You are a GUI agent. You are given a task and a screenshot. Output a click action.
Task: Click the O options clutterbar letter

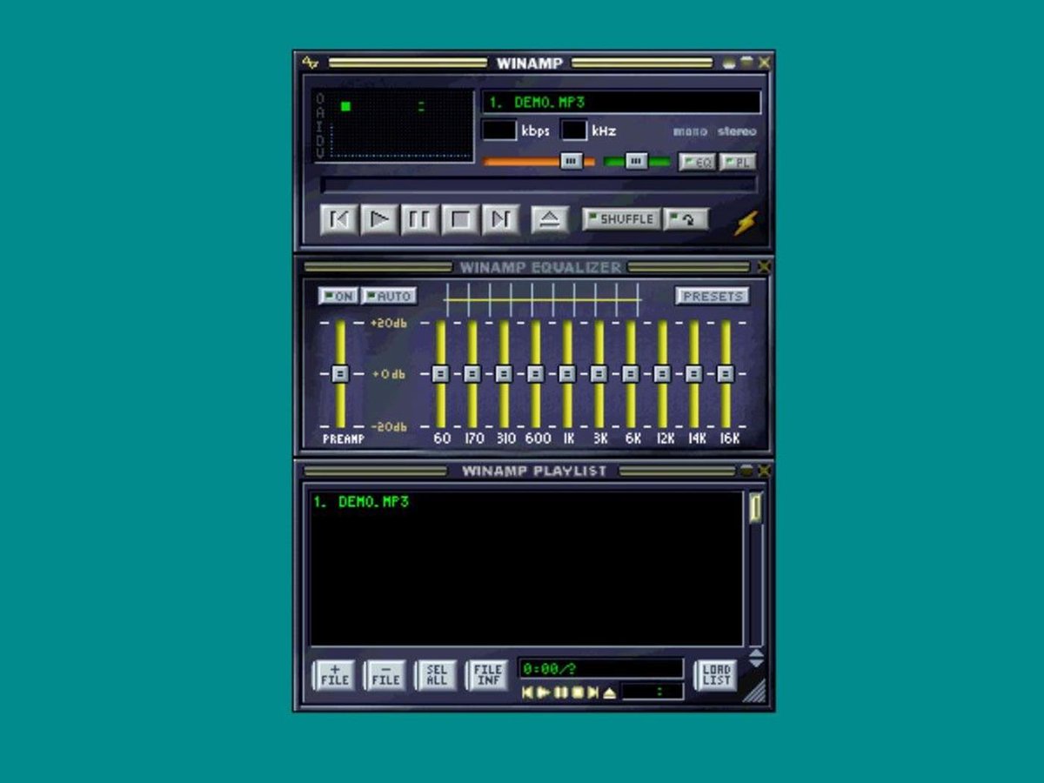pos(320,99)
